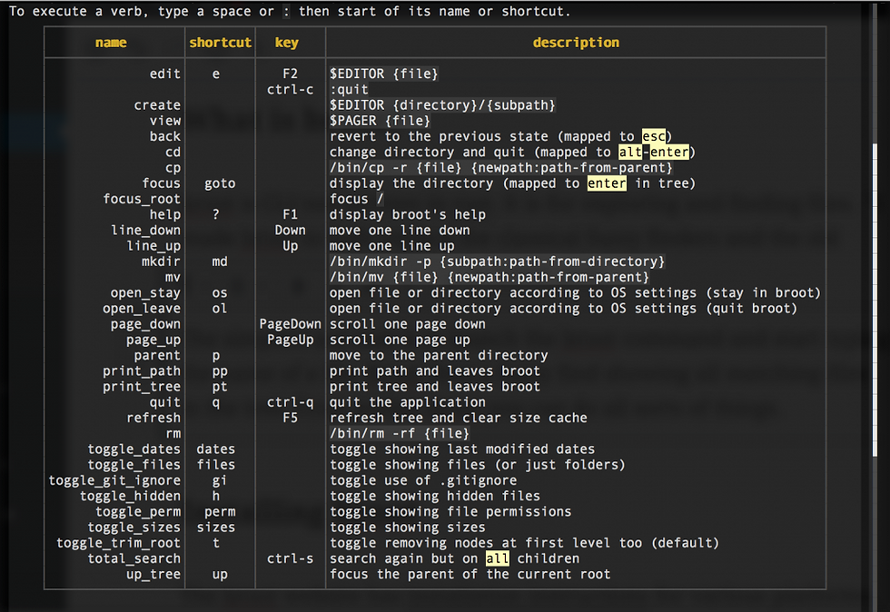Click the 'create' verb name
890x612 pixels.
coord(157,105)
